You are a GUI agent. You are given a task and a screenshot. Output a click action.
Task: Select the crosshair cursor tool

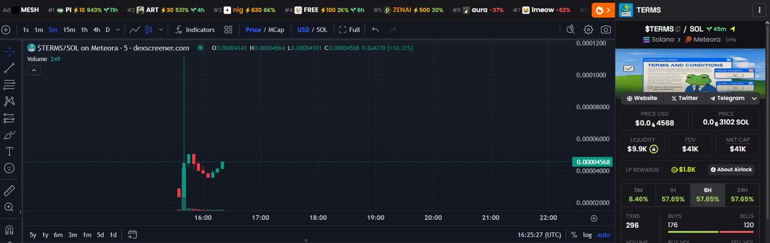tap(10, 51)
